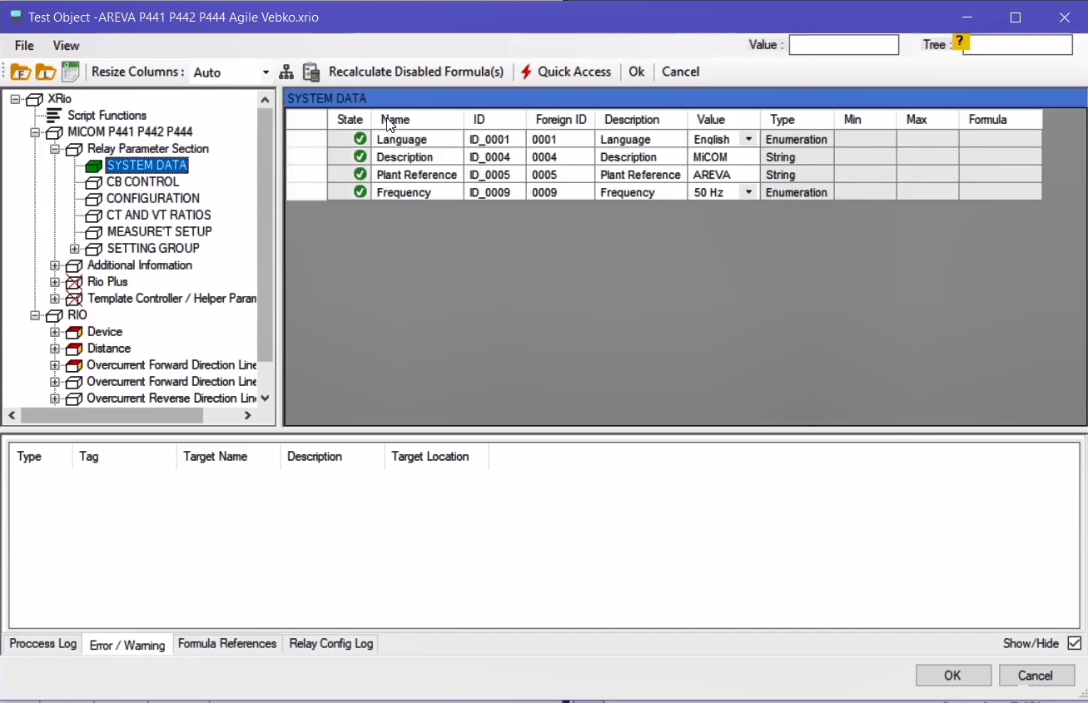Open the File menu

tap(24, 46)
